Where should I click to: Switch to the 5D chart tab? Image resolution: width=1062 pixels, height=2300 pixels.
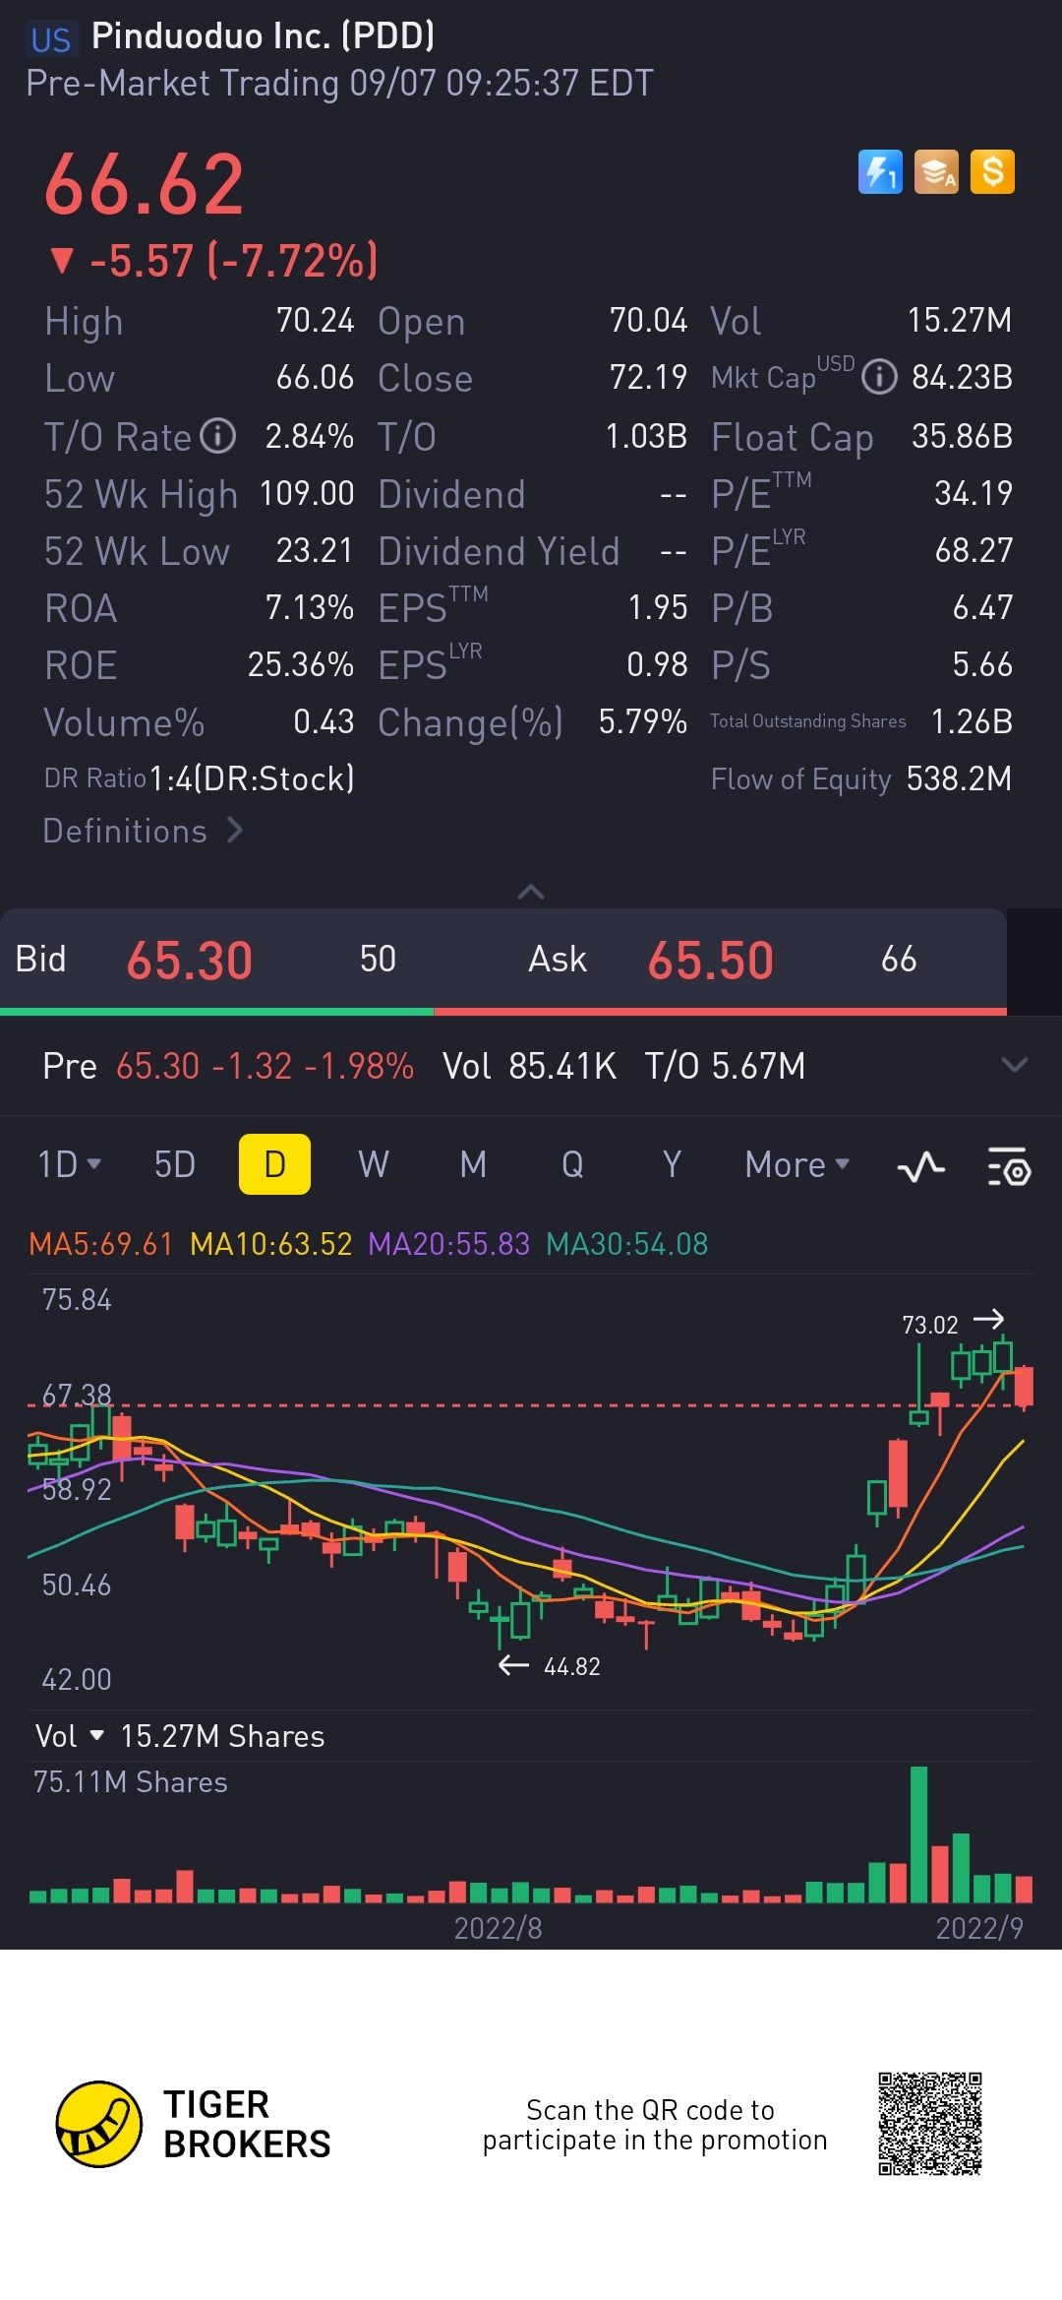click(x=175, y=1164)
